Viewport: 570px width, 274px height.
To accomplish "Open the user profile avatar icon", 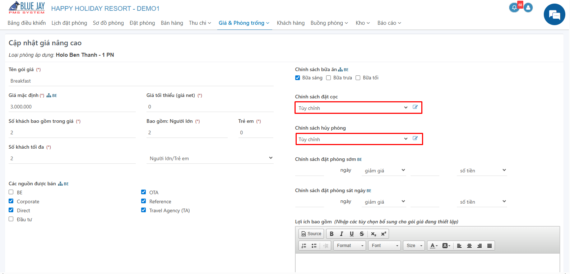I will (x=528, y=8).
